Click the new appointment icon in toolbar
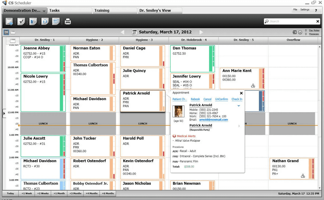 pyautogui.click(x=9, y=22)
